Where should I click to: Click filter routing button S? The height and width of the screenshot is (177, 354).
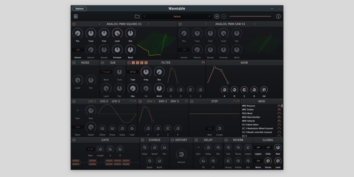(x=142, y=63)
